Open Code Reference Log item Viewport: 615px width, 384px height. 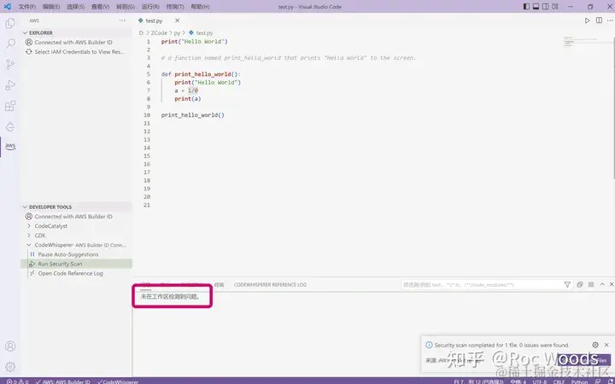[71, 274]
